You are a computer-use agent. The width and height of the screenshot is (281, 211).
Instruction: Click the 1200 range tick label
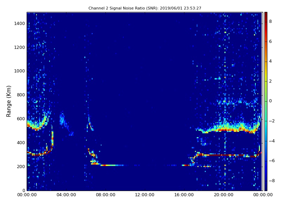click(x=20, y=47)
